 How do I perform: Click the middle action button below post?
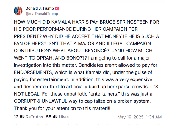pyautogui.click(x=88, y=124)
